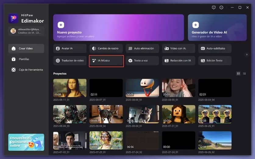Click the Proyectos heading
The height and width of the screenshot is (159, 255).
[x=60, y=73]
